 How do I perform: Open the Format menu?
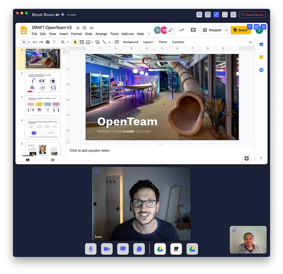point(76,34)
